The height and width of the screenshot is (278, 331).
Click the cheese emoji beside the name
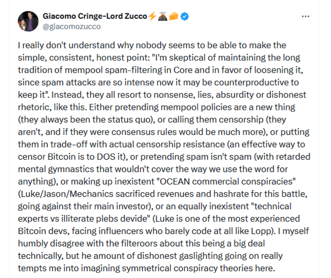coord(174,16)
